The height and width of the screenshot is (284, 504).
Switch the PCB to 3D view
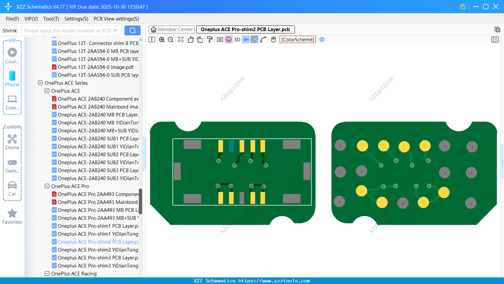[x=237, y=39]
